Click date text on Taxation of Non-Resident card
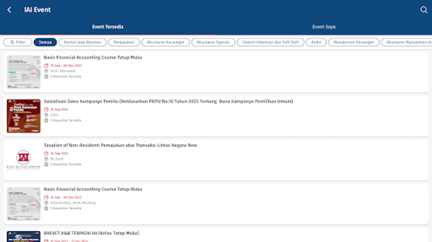This screenshot has height=242, width=432. coord(59,153)
